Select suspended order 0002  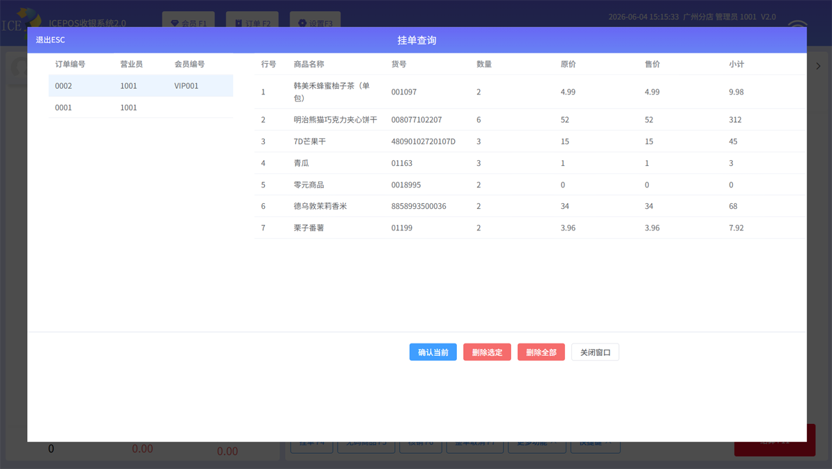(x=141, y=86)
